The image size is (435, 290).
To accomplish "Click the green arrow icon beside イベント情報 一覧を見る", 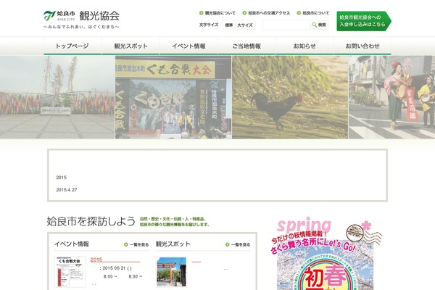I will (126, 244).
